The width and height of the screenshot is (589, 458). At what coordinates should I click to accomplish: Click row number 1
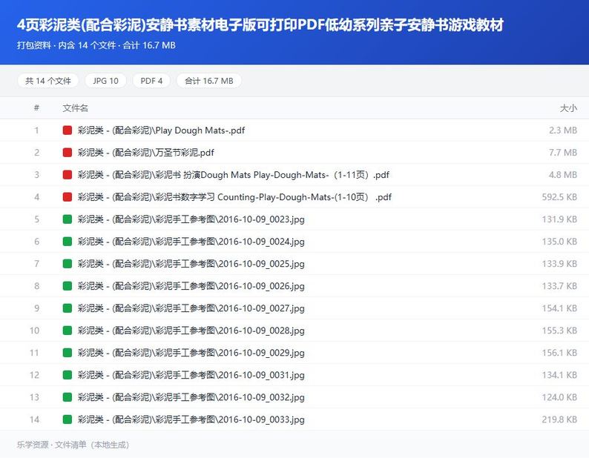coord(36,130)
